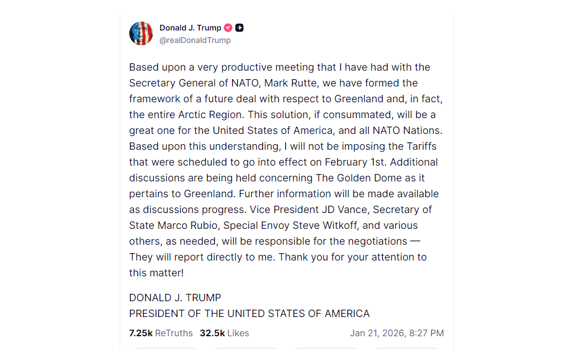Open the Jan 21, 2026 timestamp link

[397, 333]
